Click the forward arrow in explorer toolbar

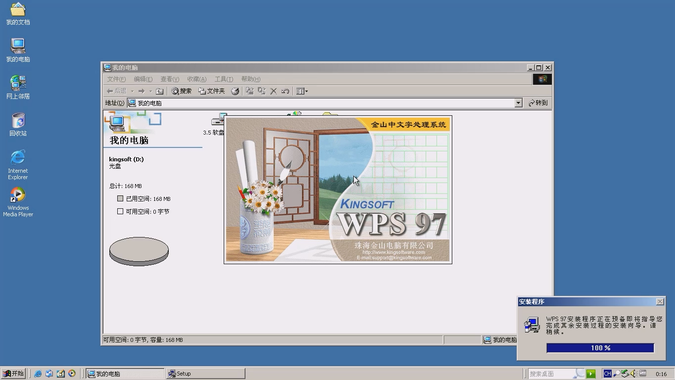point(142,91)
